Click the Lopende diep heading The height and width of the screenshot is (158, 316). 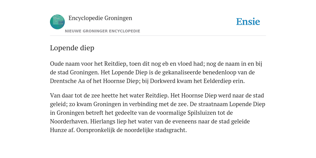coord(72,48)
